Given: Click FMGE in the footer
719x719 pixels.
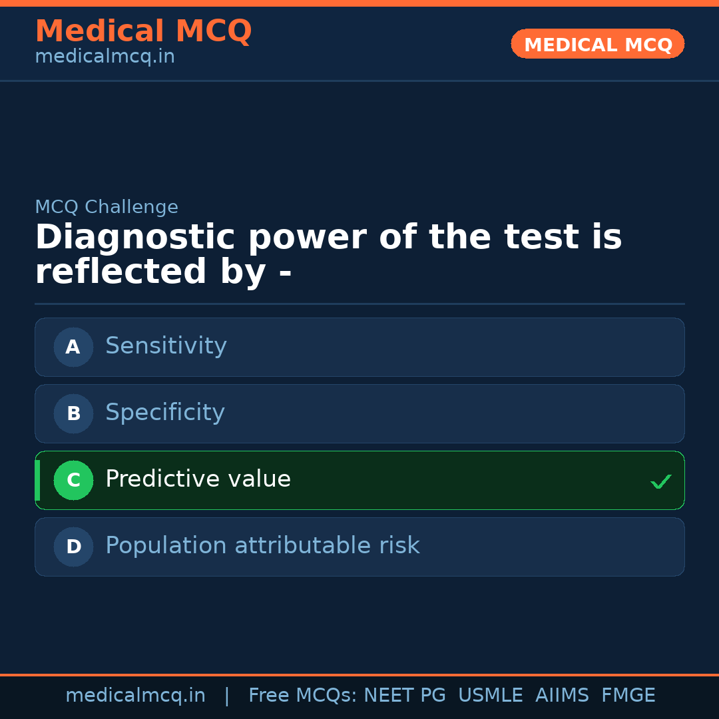Looking at the screenshot, I should (628, 696).
